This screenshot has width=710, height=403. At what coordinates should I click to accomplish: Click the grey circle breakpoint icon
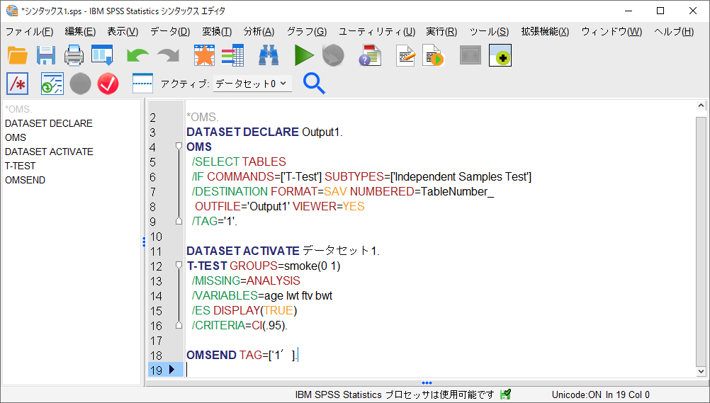click(x=80, y=84)
